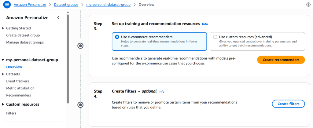Click the Overview text in breadcrumb
This screenshot has height=128, width=313.
tap(146, 5)
